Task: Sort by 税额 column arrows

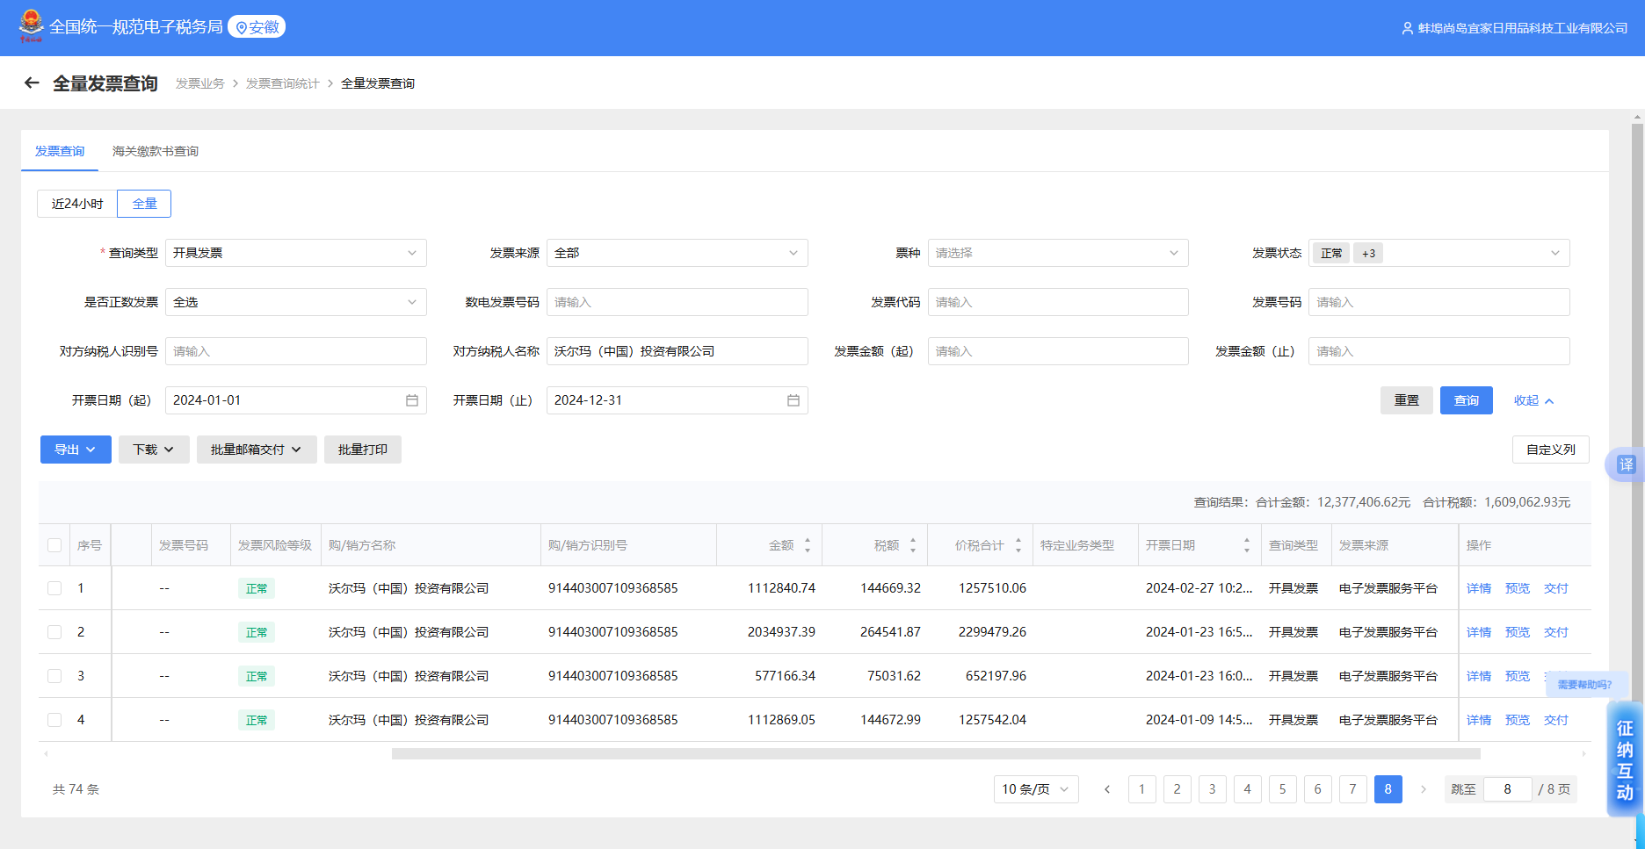Action: pyautogui.click(x=912, y=545)
